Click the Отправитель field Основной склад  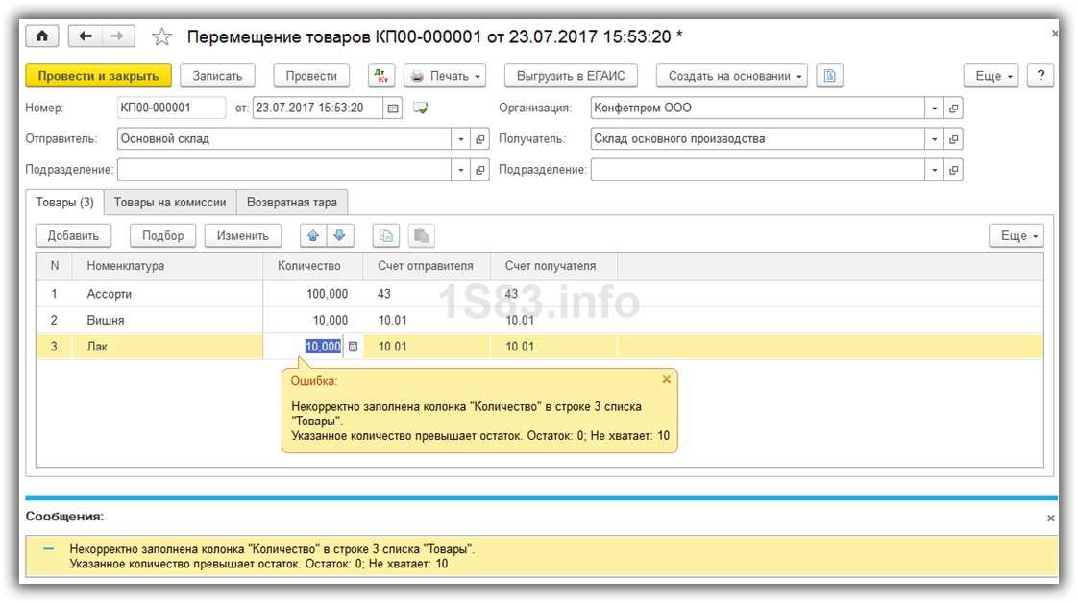284,138
